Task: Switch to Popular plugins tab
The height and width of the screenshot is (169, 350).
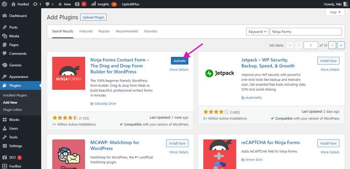Action: [104, 31]
